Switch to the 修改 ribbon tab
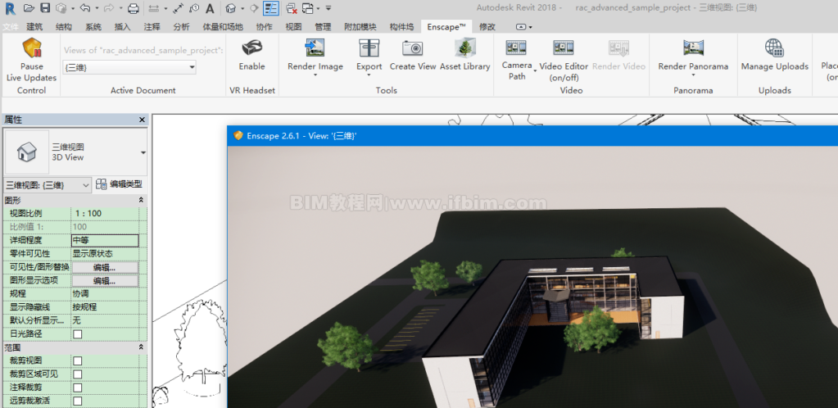This screenshot has height=408, width=838. 487,27
